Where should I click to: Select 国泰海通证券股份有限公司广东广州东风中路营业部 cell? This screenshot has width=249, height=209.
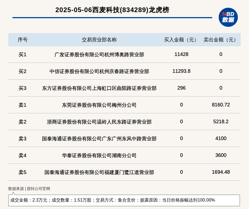(x=99, y=139)
